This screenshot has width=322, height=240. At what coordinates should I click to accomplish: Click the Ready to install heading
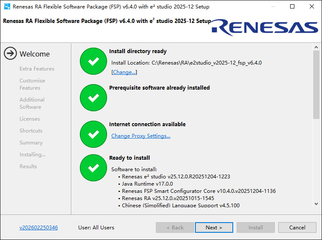pyautogui.click(x=130, y=158)
